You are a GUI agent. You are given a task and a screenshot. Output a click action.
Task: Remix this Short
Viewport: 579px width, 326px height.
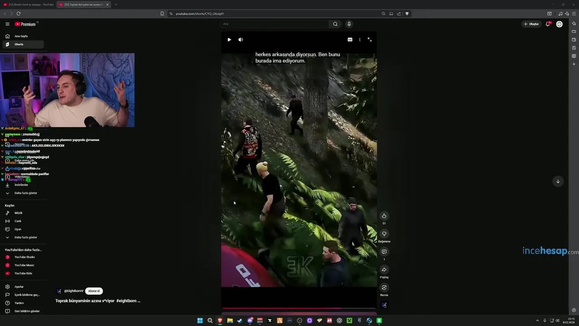[384, 288]
